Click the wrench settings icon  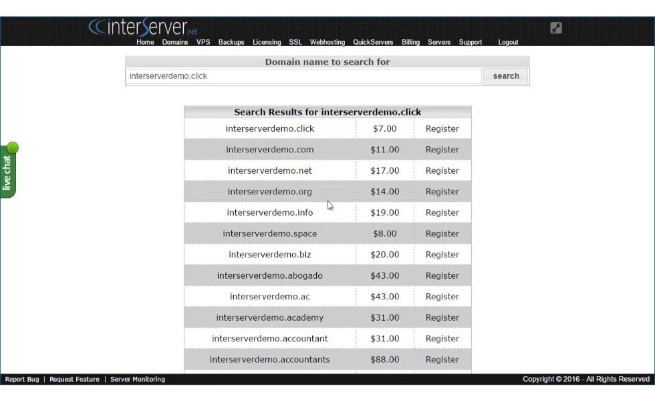pos(555,28)
